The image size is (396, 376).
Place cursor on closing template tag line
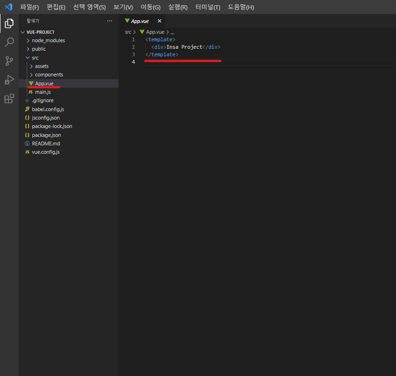pos(162,54)
